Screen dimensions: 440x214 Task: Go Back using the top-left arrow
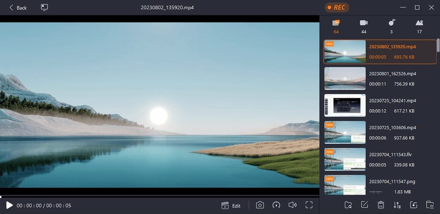point(18,7)
